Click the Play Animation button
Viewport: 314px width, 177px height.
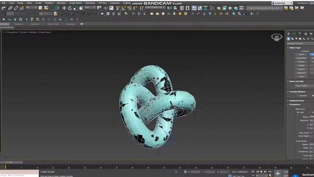[262, 172]
